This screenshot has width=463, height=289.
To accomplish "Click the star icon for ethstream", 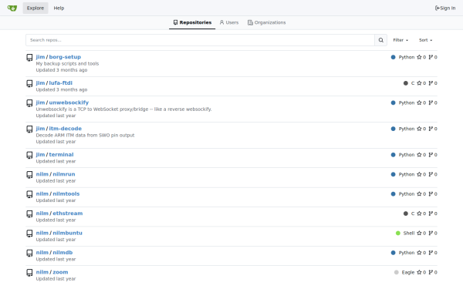I will pyautogui.click(x=419, y=213).
